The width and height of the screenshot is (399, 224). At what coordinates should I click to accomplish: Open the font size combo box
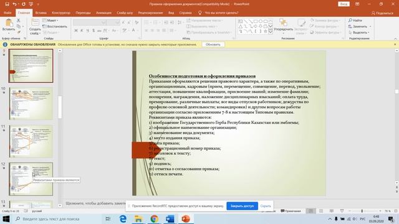pyautogui.click(x=113, y=22)
